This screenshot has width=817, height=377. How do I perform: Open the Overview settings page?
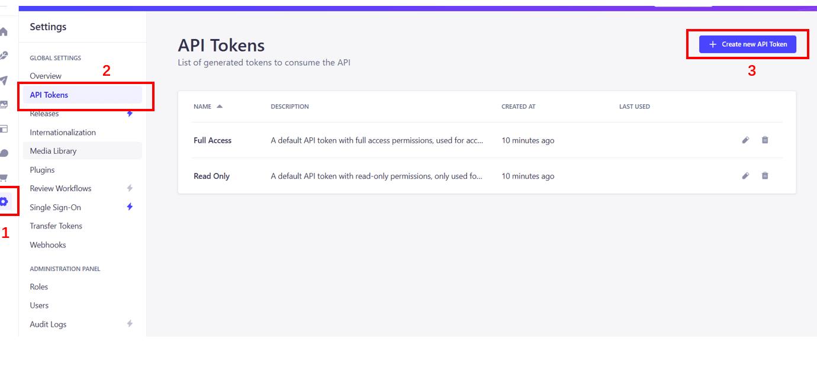click(45, 76)
